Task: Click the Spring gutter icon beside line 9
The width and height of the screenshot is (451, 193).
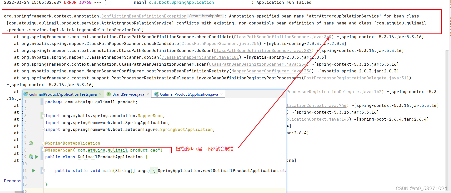Action: pos(31,157)
